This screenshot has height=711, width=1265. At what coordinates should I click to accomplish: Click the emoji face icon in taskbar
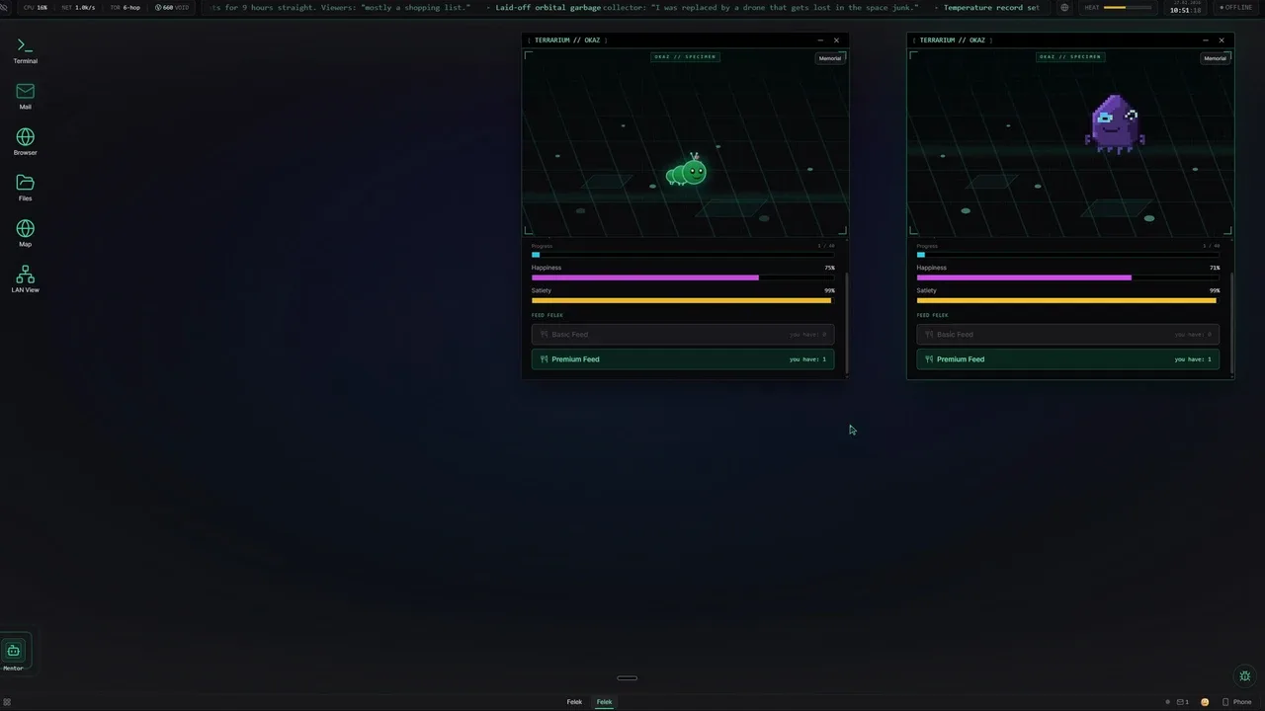pos(1205,702)
